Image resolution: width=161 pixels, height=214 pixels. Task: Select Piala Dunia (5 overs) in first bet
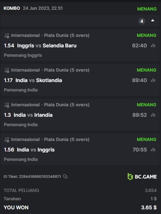tap(67, 35)
